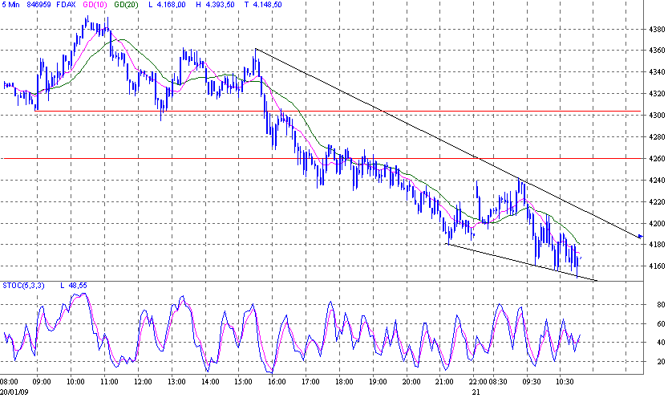Image resolution: width=668 pixels, height=398 pixels.
Task: Click the 4280 price axis label
Action: click(657, 137)
